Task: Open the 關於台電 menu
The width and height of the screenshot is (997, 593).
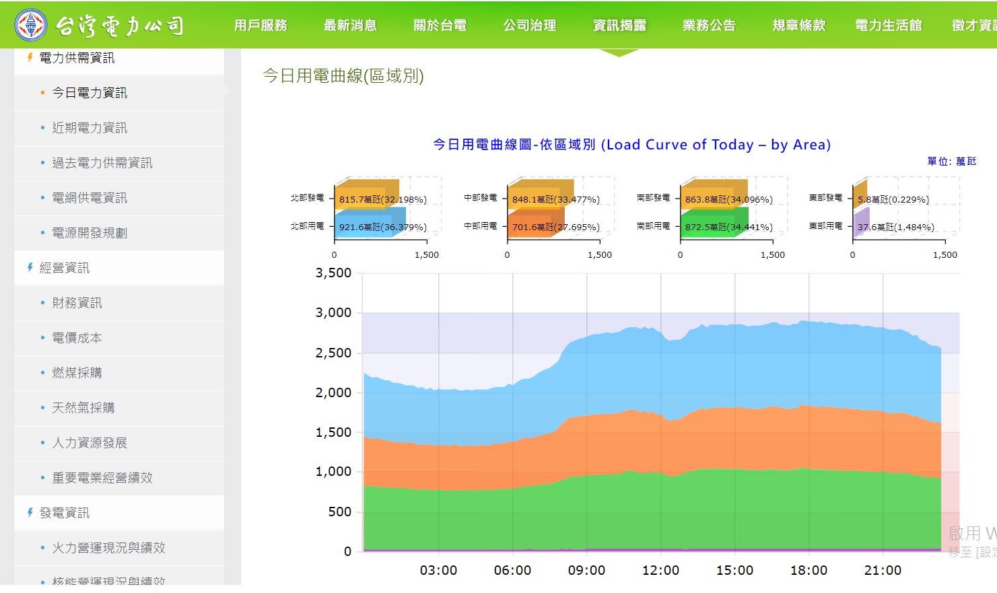Action: pyautogui.click(x=440, y=25)
